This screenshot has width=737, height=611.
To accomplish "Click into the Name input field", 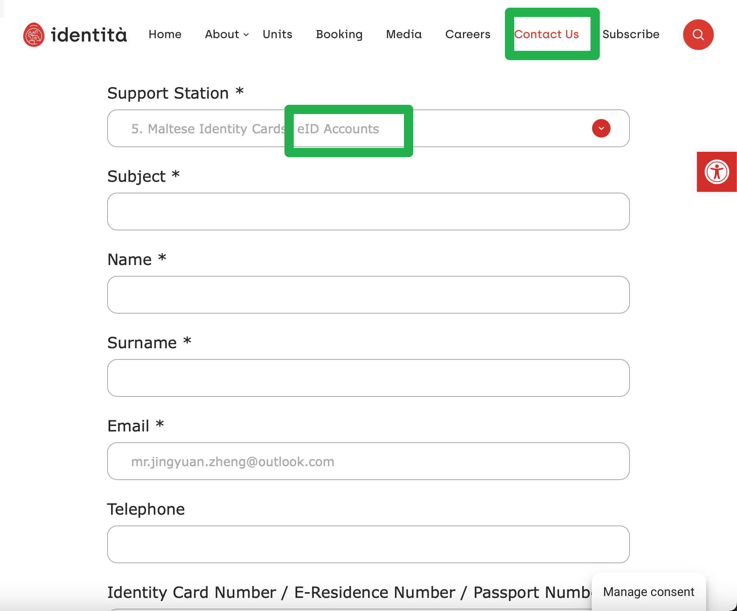I will (x=368, y=295).
